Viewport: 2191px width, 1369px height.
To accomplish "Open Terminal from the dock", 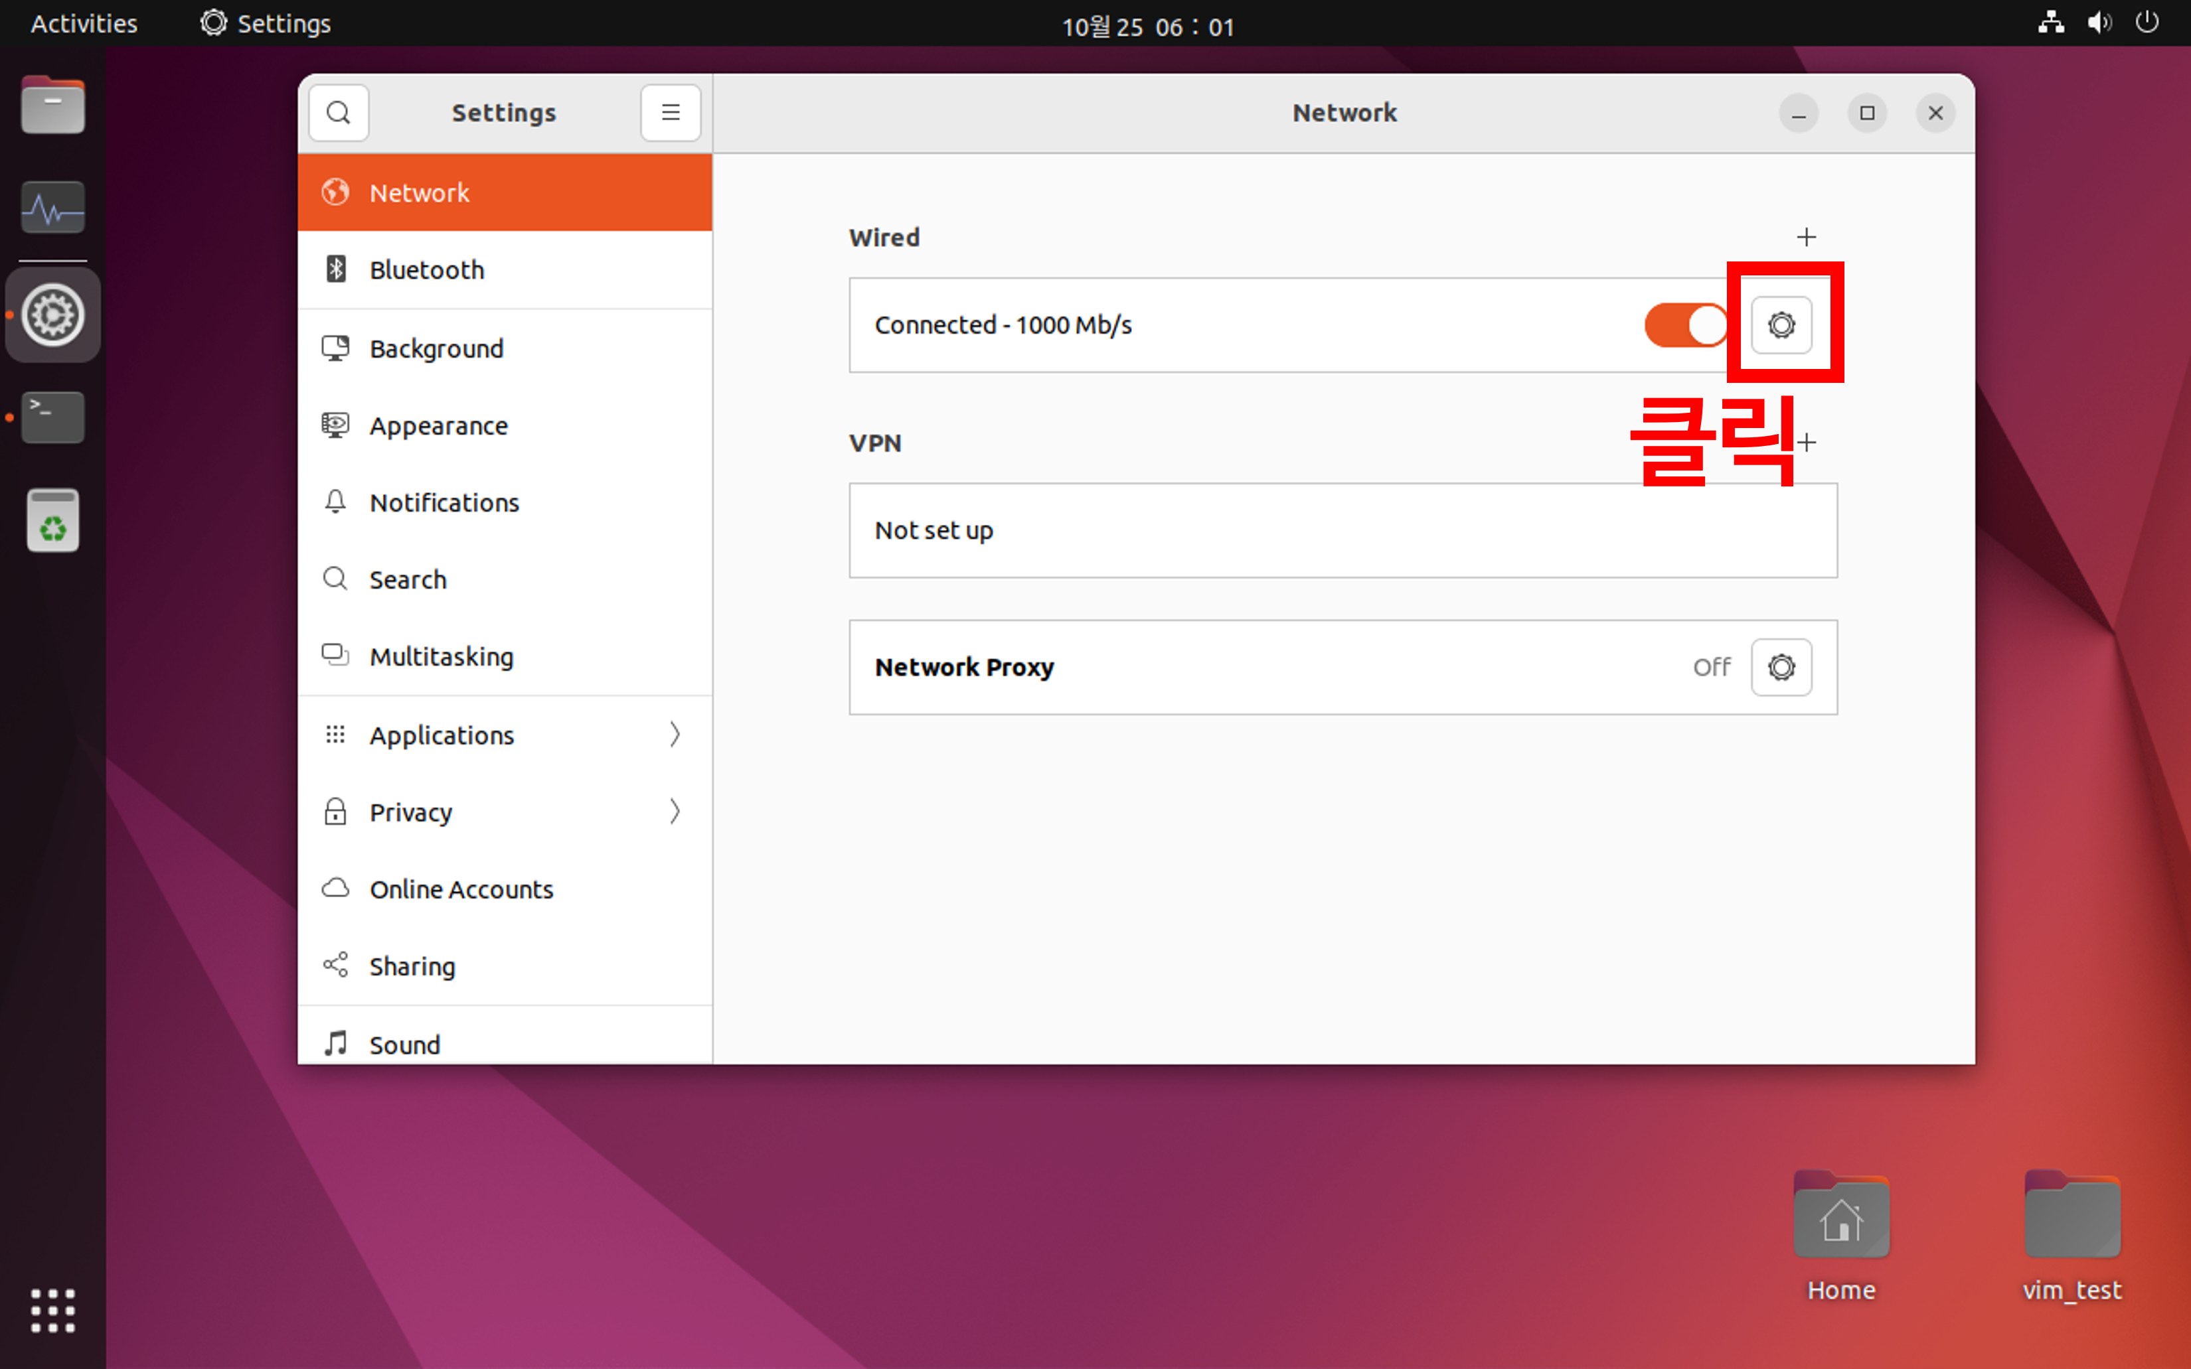I will point(52,417).
